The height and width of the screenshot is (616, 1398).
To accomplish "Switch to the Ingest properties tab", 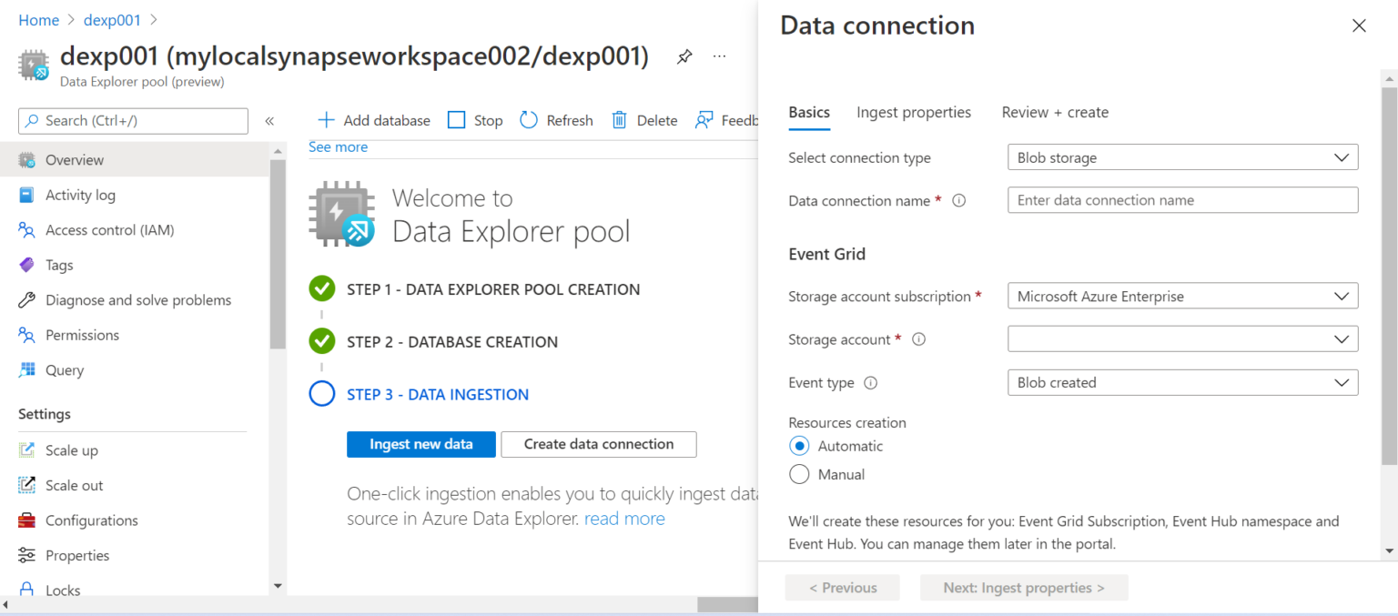I will (914, 113).
